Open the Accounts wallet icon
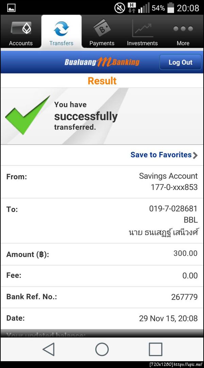 coord(21,29)
